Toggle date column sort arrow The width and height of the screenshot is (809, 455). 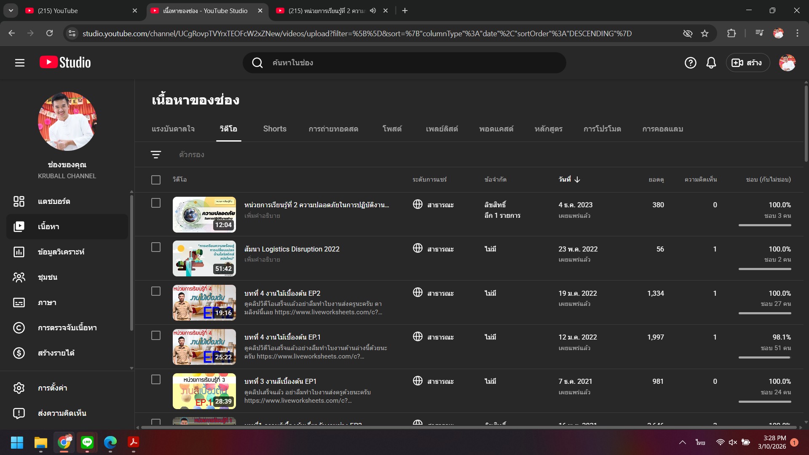click(x=577, y=179)
